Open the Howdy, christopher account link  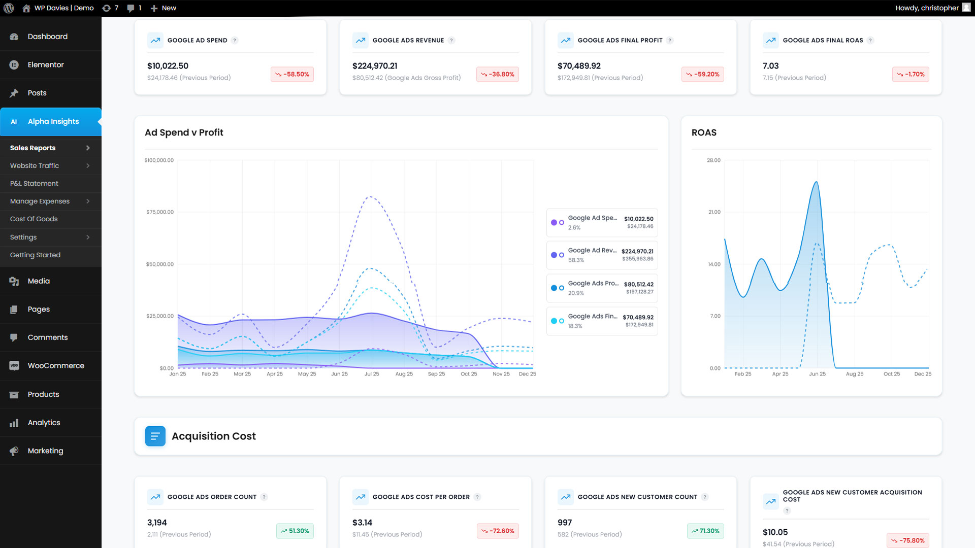pyautogui.click(x=927, y=8)
